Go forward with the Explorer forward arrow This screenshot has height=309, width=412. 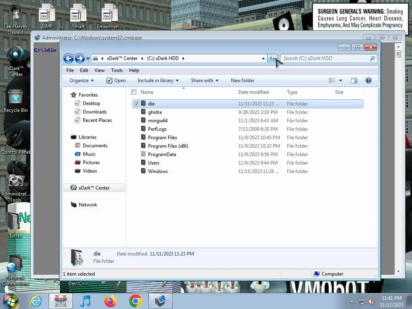pos(80,58)
